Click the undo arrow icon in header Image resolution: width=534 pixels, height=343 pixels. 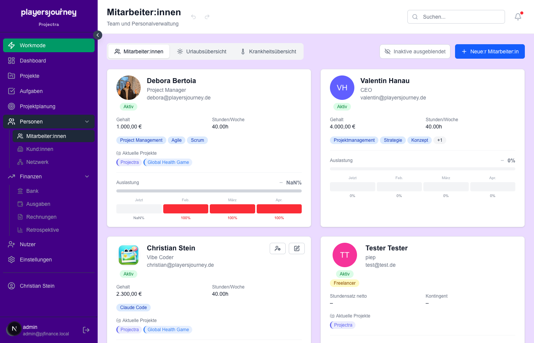tap(193, 17)
